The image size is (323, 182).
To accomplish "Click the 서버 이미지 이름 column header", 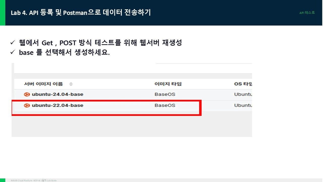I will coord(43,84).
